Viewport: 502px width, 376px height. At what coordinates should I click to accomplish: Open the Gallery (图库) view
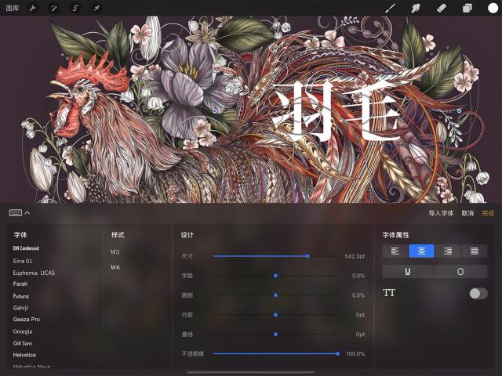point(13,8)
